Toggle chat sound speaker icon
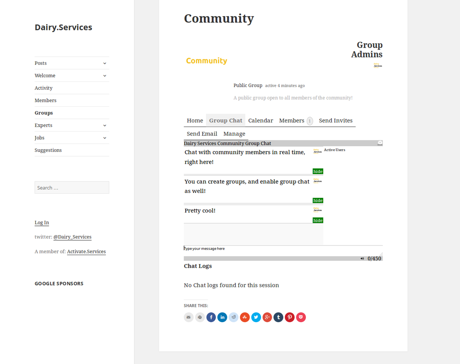This screenshot has width=460, height=364. (x=362, y=259)
